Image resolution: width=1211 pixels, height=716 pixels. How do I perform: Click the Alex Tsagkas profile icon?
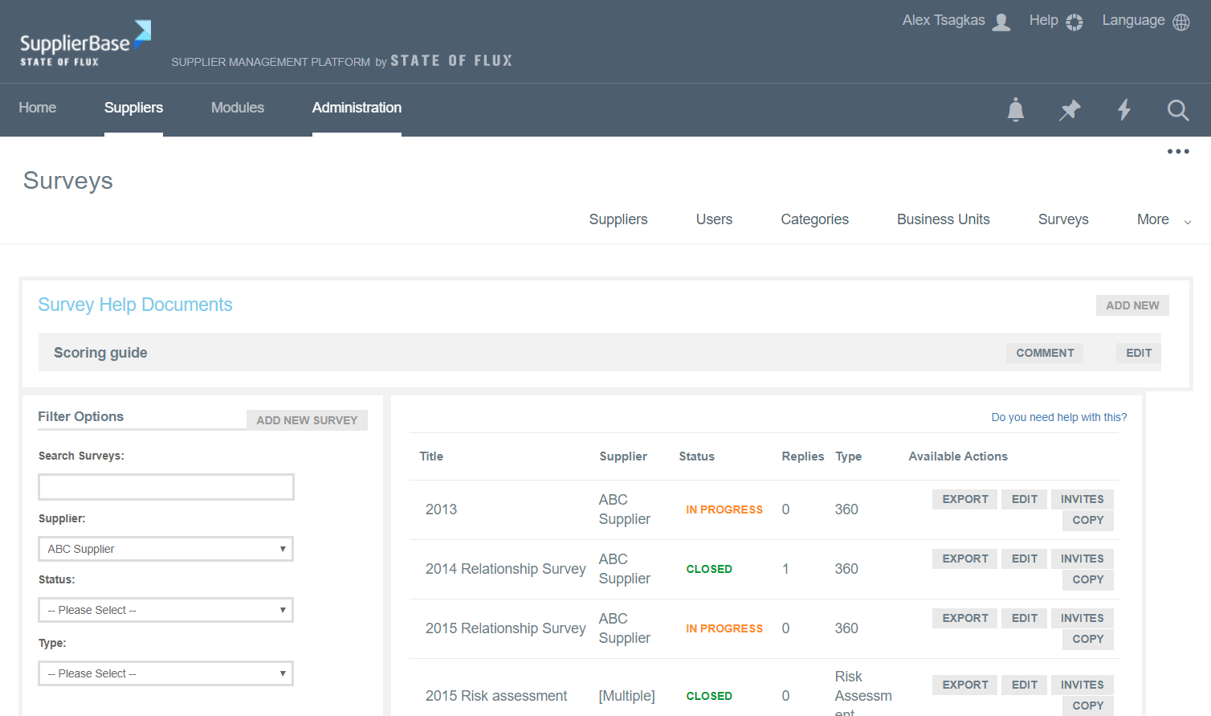(1001, 22)
